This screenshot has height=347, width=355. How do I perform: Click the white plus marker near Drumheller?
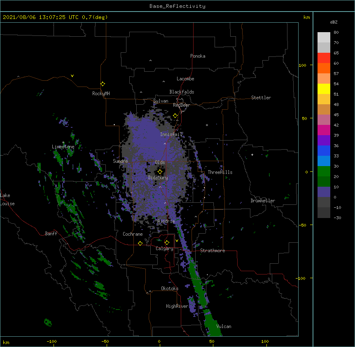[x=252, y=155]
